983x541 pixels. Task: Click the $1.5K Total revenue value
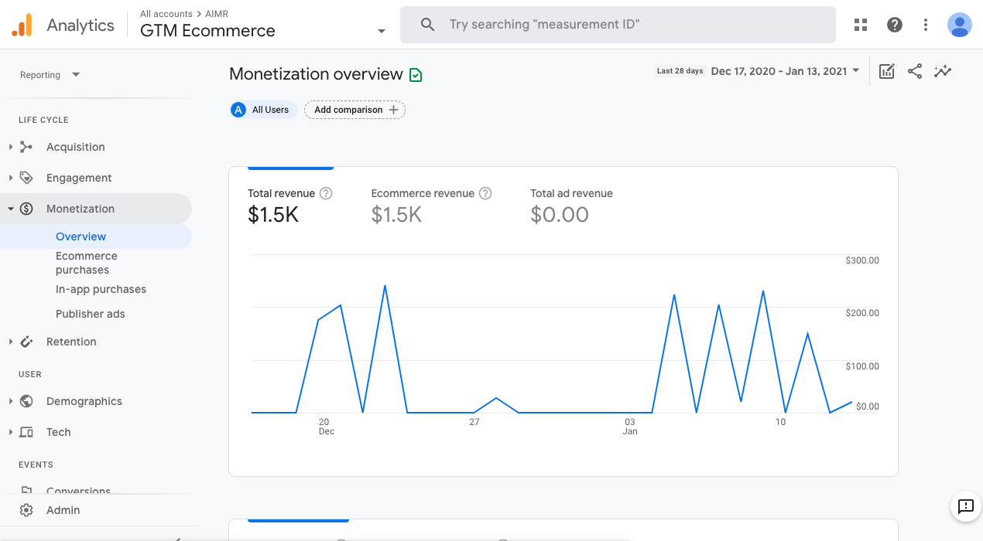tap(273, 215)
